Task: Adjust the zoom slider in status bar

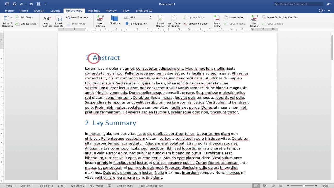Action: pos(303,186)
